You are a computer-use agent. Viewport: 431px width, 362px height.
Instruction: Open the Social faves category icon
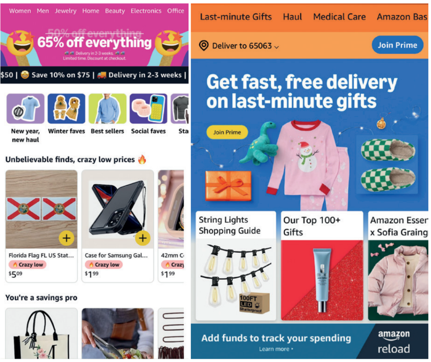(148, 108)
